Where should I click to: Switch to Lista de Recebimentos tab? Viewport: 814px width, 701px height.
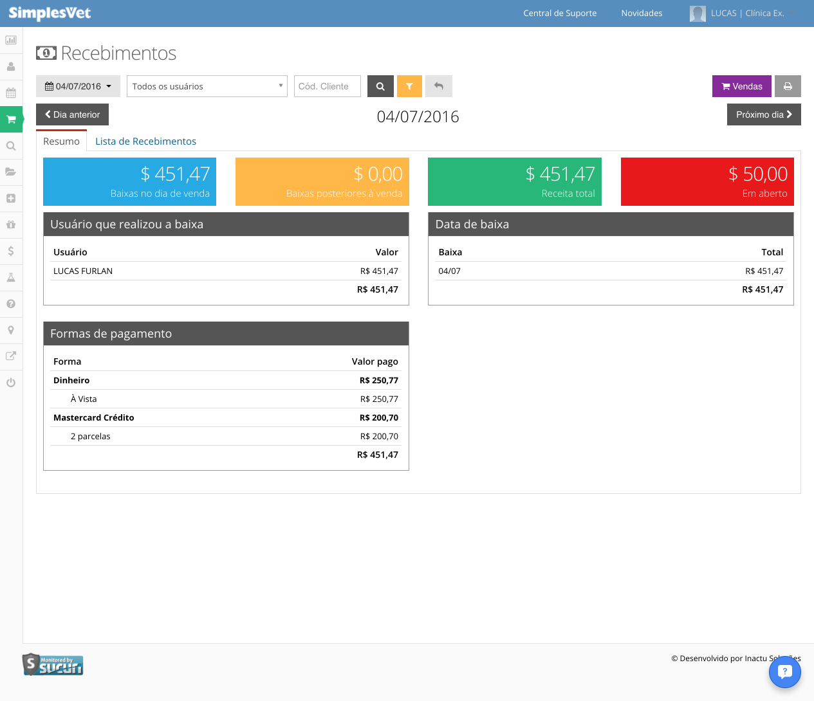[145, 141]
